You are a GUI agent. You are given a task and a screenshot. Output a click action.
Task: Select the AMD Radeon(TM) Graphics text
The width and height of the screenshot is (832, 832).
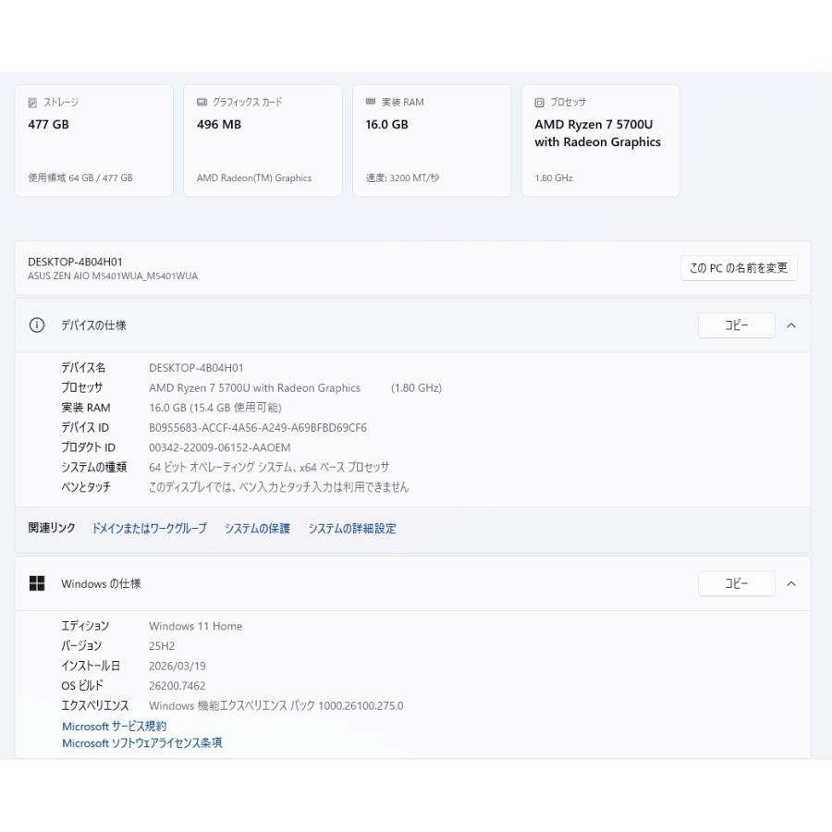pyautogui.click(x=254, y=177)
